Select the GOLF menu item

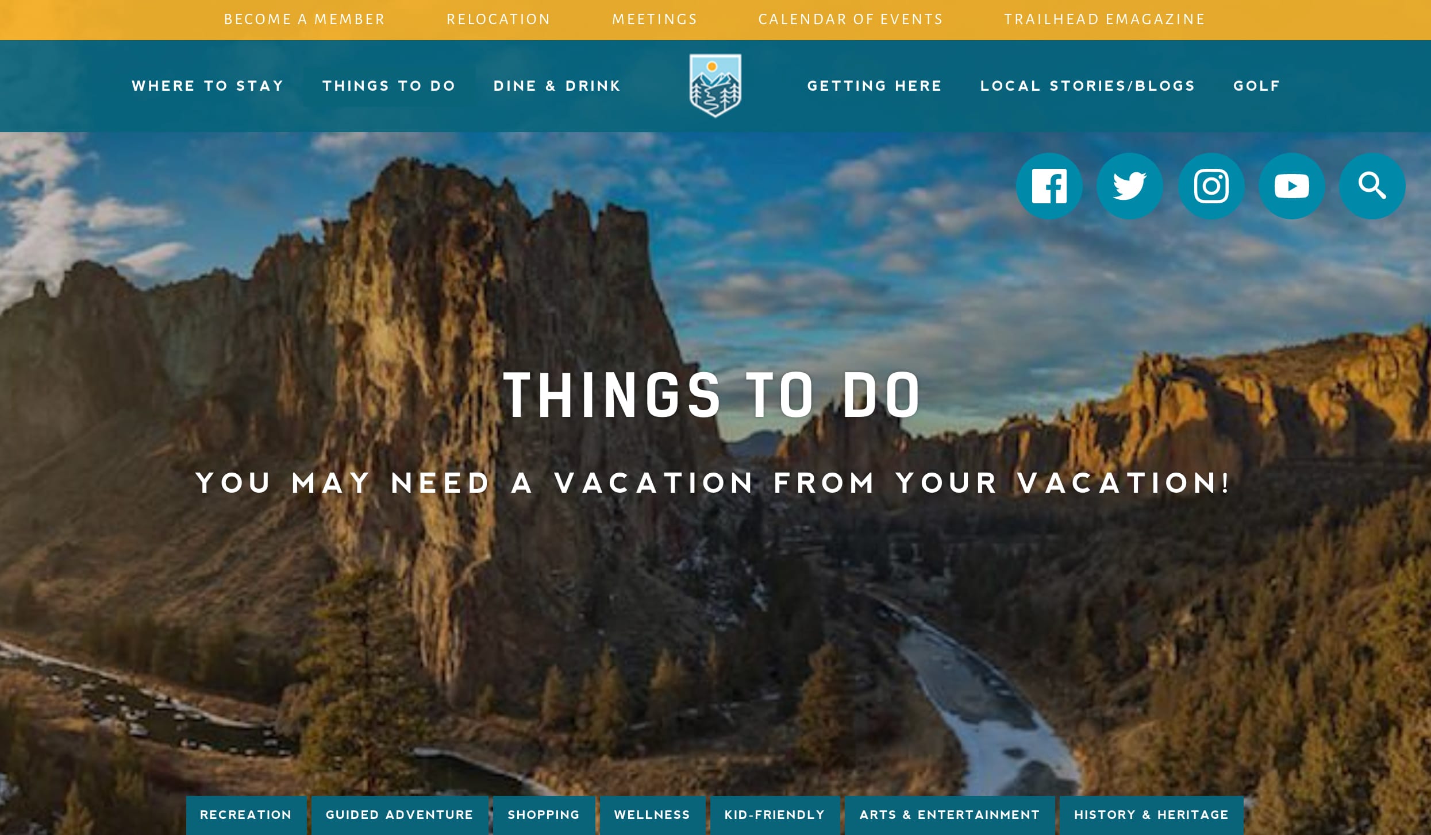(x=1255, y=86)
